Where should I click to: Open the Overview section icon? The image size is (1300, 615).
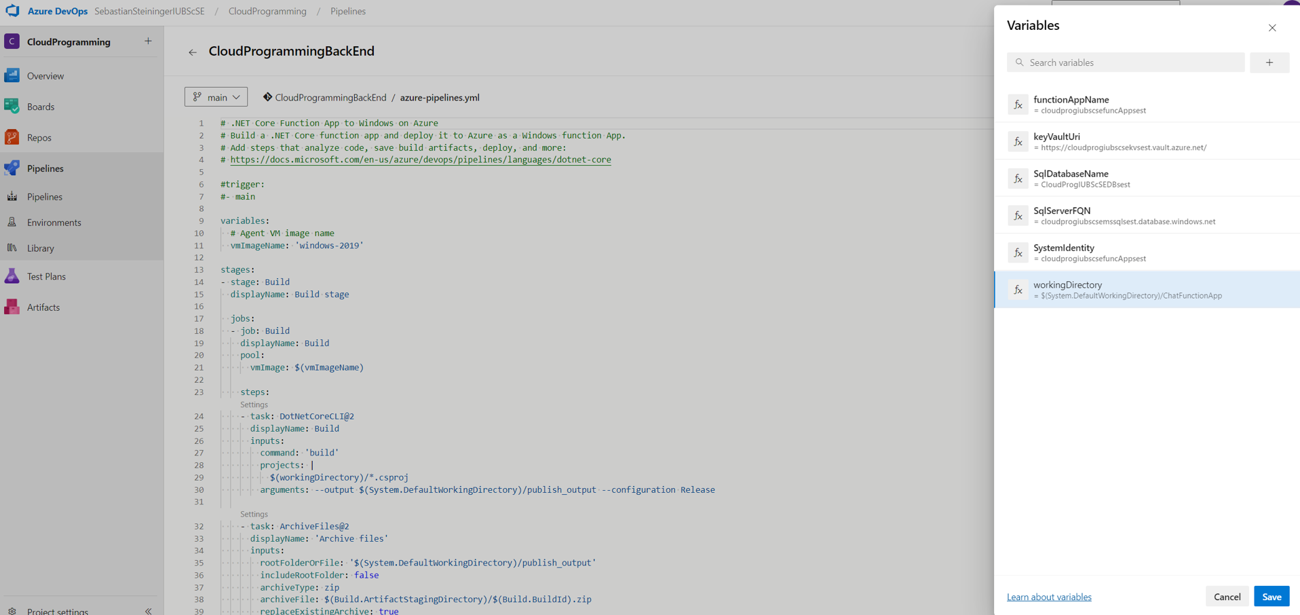pos(12,75)
